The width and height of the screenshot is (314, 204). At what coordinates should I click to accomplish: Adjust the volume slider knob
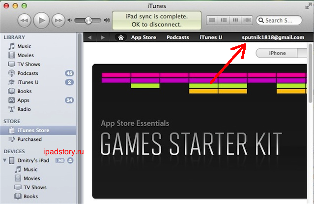tap(88, 20)
